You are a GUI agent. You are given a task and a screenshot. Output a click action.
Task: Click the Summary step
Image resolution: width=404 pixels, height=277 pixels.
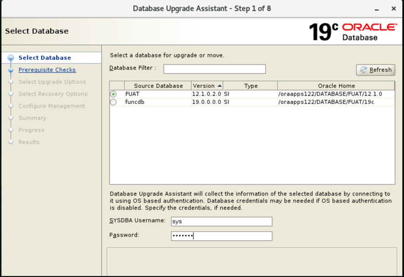(x=33, y=118)
